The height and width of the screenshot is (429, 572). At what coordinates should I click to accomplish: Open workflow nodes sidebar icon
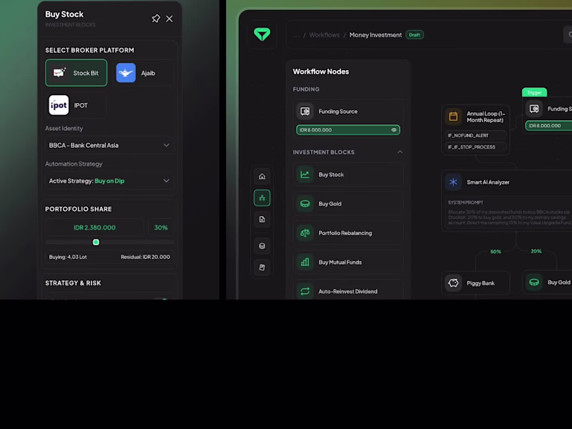[x=262, y=198]
